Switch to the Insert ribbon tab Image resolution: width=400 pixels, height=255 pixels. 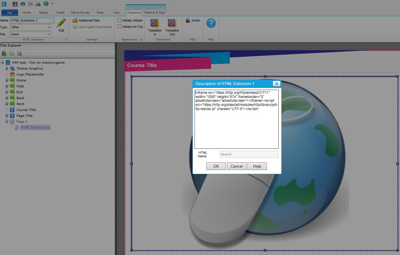61,13
